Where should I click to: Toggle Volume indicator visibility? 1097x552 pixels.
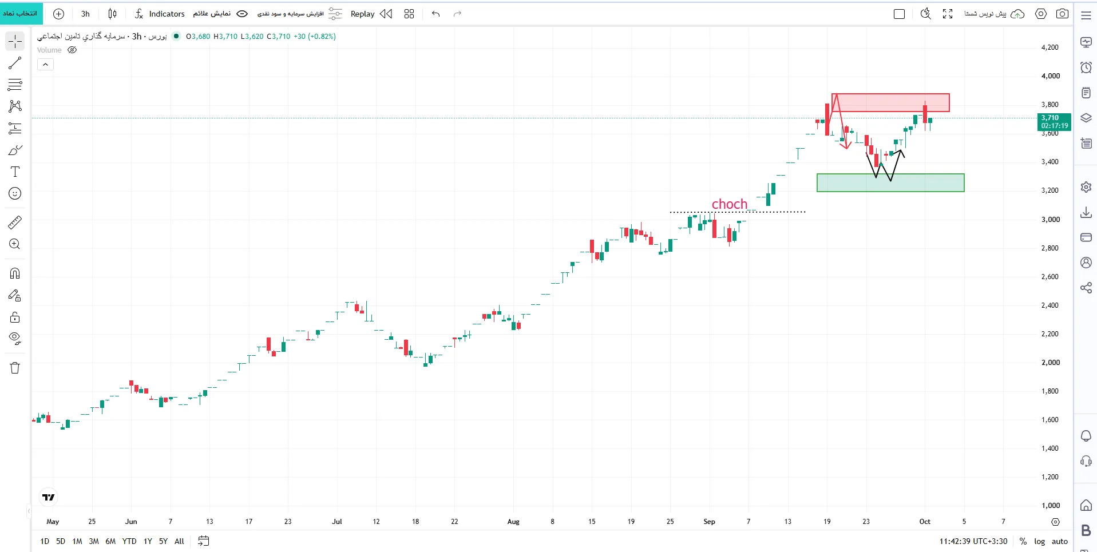tap(72, 50)
